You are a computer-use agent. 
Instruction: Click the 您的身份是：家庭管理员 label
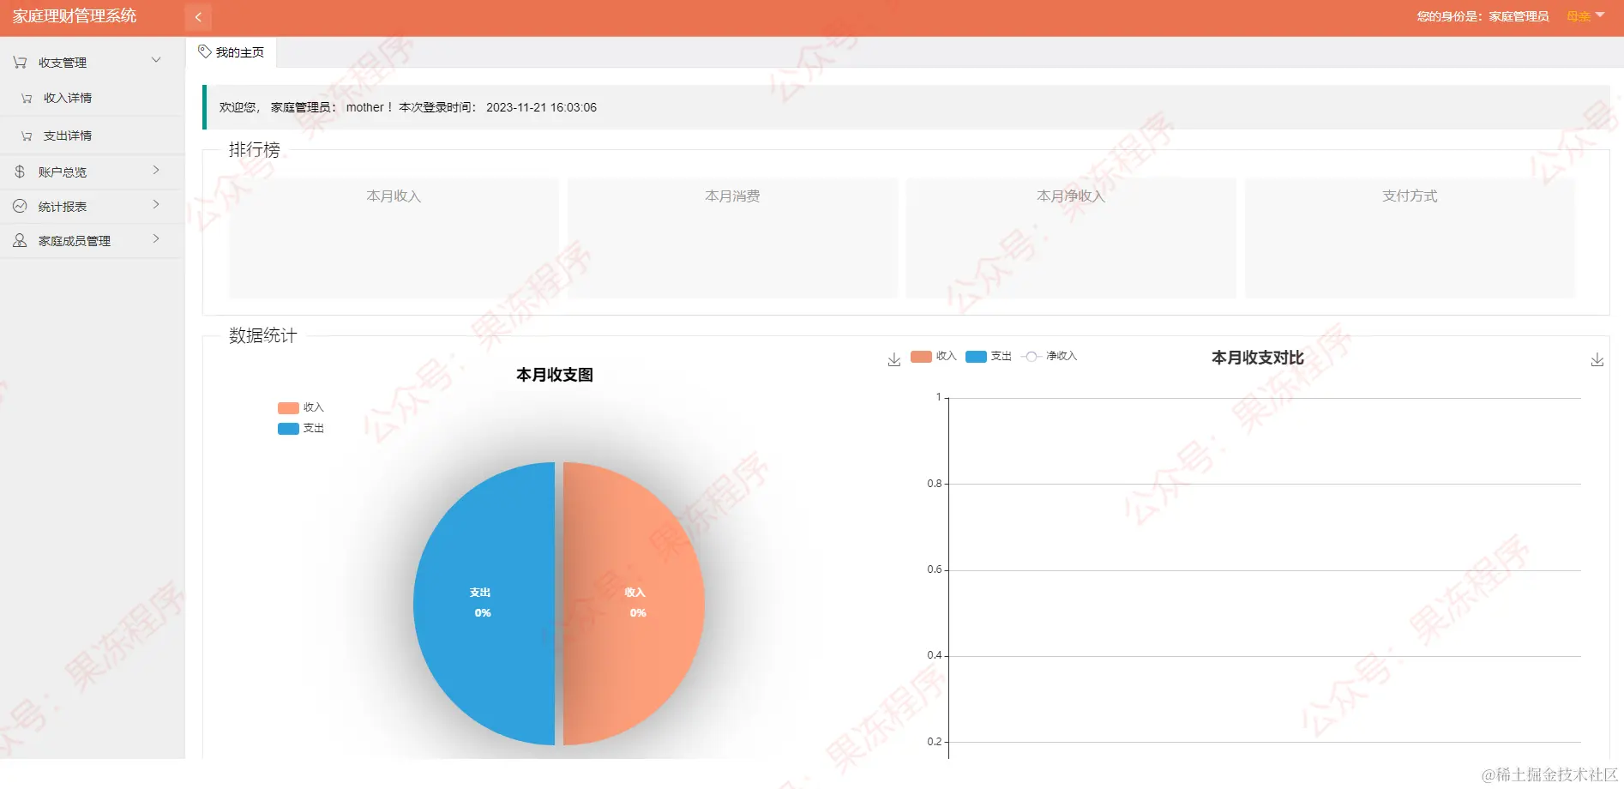pyautogui.click(x=1483, y=16)
